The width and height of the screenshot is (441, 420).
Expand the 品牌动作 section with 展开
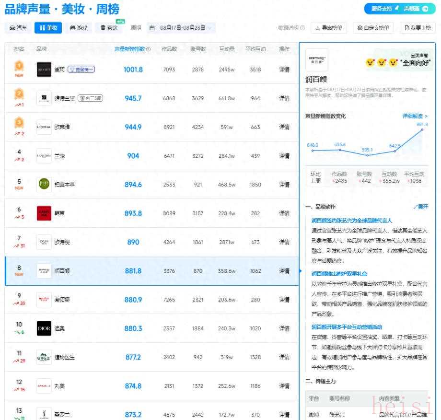pyautogui.click(x=420, y=207)
